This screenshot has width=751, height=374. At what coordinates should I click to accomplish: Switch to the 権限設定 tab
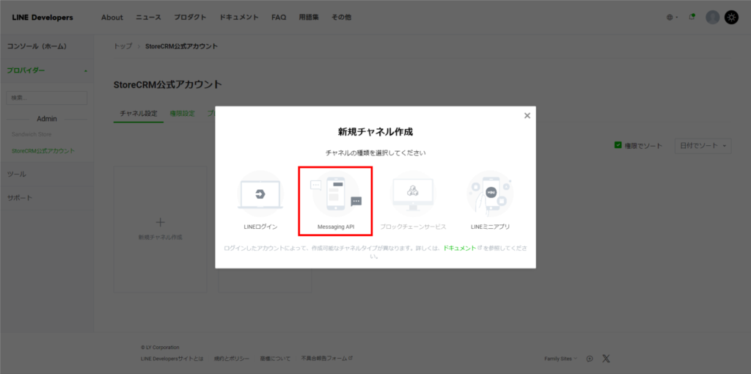[x=183, y=114]
